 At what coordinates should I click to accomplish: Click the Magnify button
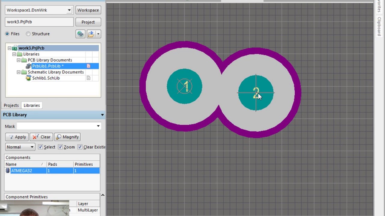67,137
